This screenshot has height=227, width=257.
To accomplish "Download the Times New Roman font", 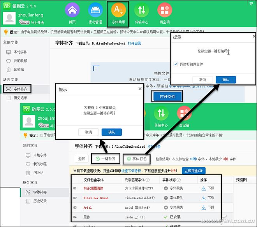I will tap(208, 198).
